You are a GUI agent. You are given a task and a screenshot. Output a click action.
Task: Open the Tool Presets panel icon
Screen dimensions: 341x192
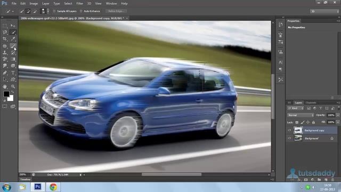(281, 79)
